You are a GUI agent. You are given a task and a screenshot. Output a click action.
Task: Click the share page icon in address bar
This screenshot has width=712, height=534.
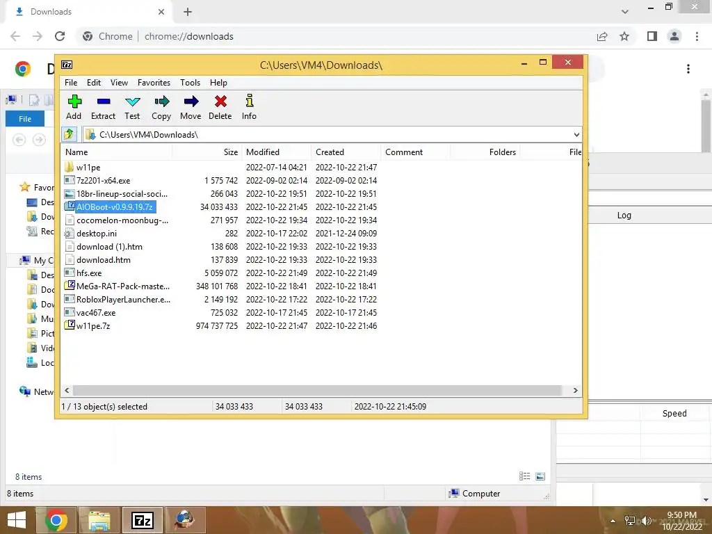pyautogui.click(x=602, y=36)
